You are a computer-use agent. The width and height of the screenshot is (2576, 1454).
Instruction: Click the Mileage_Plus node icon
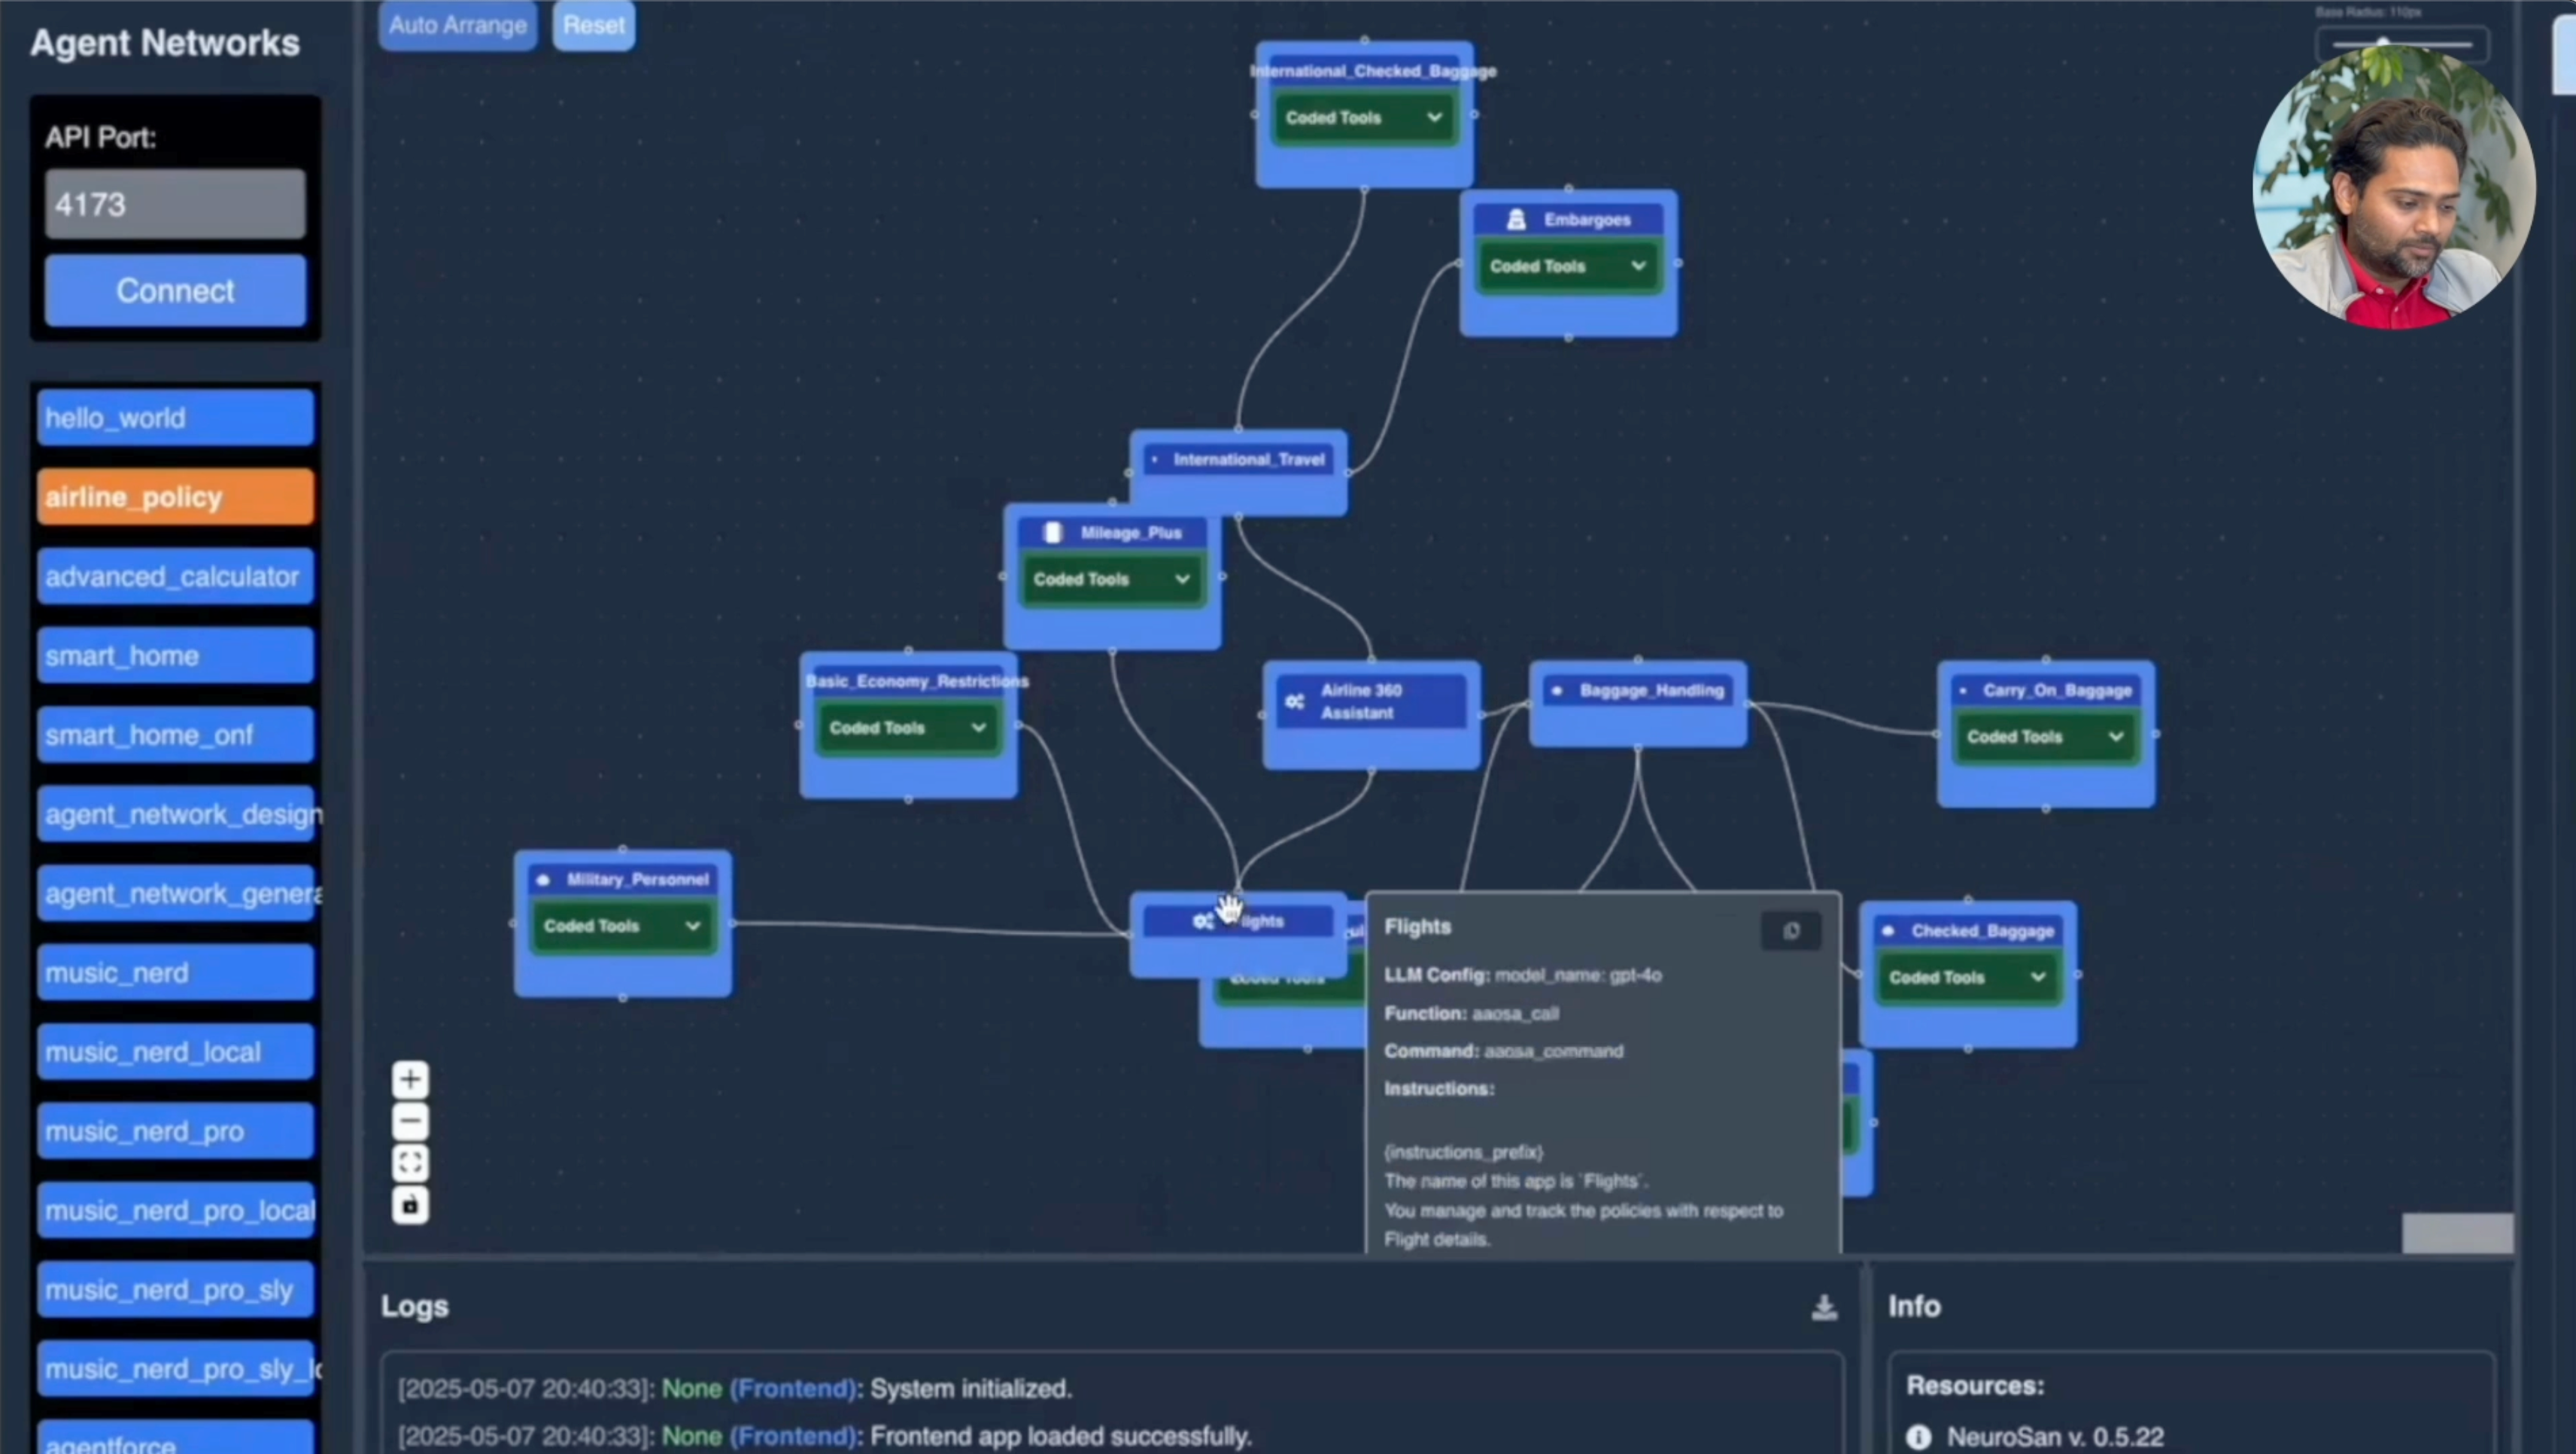(x=1052, y=533)
